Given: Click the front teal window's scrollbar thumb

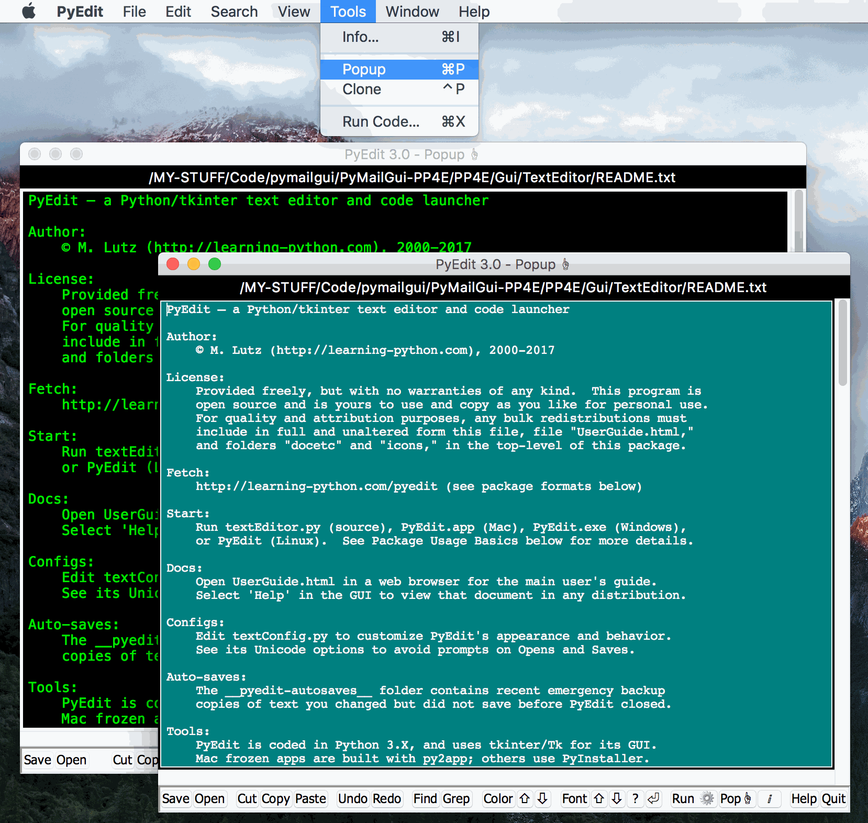Looking at the screenshot, I should 842,343.
